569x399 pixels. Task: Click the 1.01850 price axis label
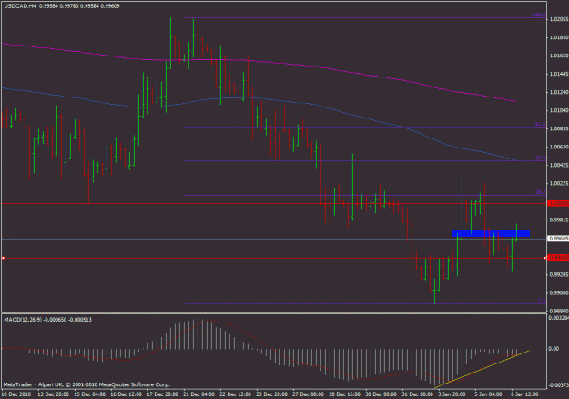click(x=559, y=37)
